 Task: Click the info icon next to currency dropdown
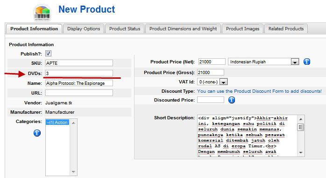click(307, 62)
